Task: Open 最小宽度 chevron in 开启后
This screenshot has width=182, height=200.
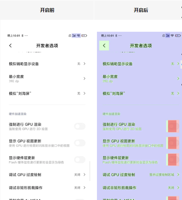Action: pyautogui.click(x=178, y=79)
